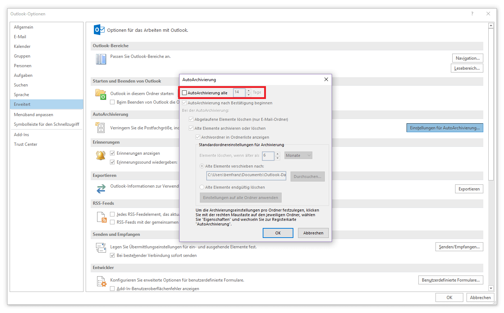Click the archive path input field
504x313 pixels.
pyautogui.click(x=246, y=175)
